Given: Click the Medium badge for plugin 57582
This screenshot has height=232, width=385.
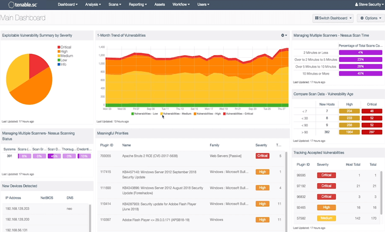Looking at the screenshot, I should (327, 218).
